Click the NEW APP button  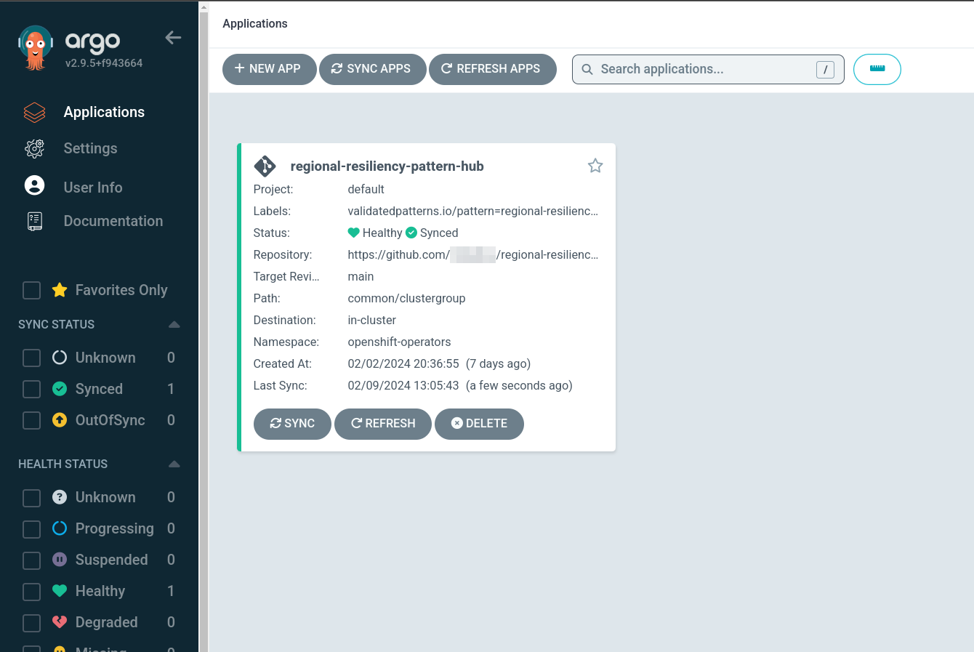270,69
